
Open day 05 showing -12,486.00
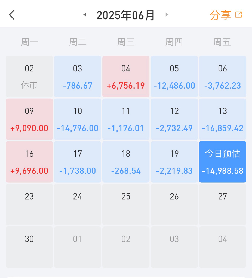(x=174, y=77)
